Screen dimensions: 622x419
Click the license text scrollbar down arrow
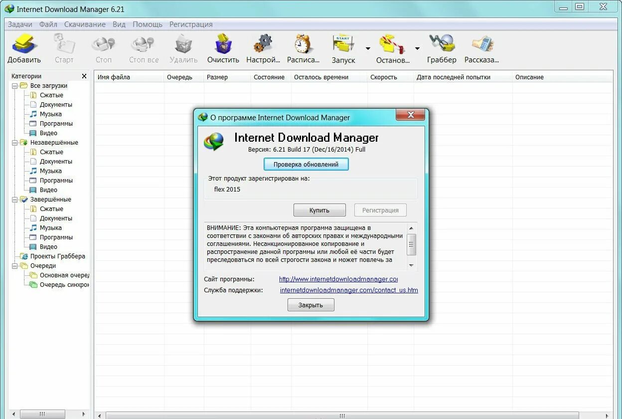coord(412,265)
